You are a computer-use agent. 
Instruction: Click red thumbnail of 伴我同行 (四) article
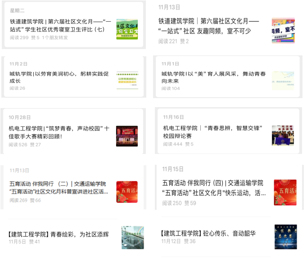(285, 190)
